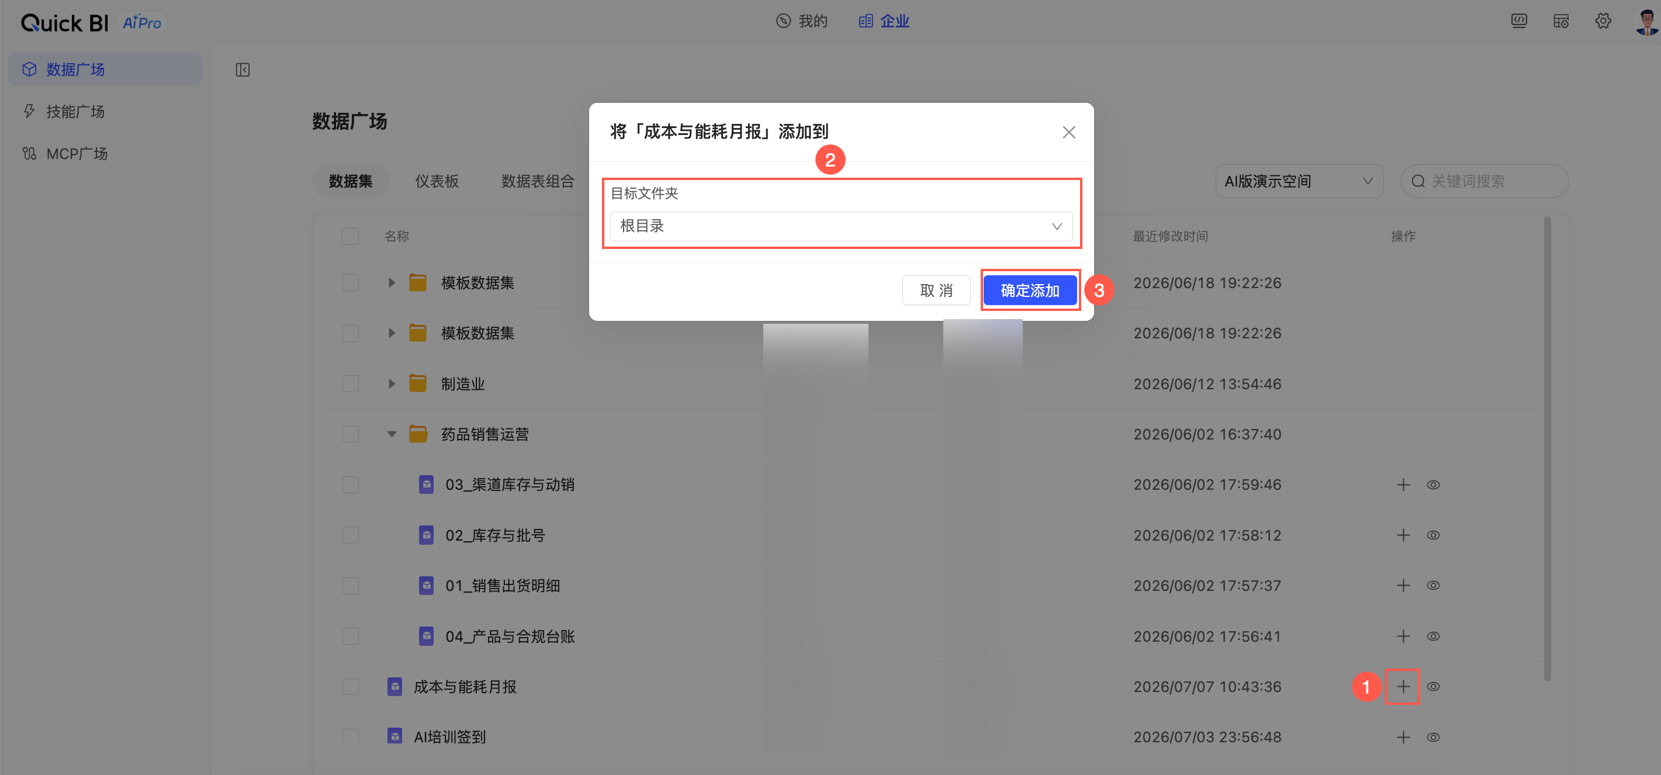Viewport: 1661px width, 775px height.
Task: Close the 添加到 dialog
Action: pyautogui.click(x=1068, y=132)
